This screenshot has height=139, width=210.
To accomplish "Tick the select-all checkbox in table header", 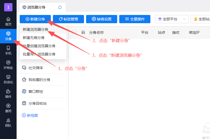I will (x=74, y=32).
